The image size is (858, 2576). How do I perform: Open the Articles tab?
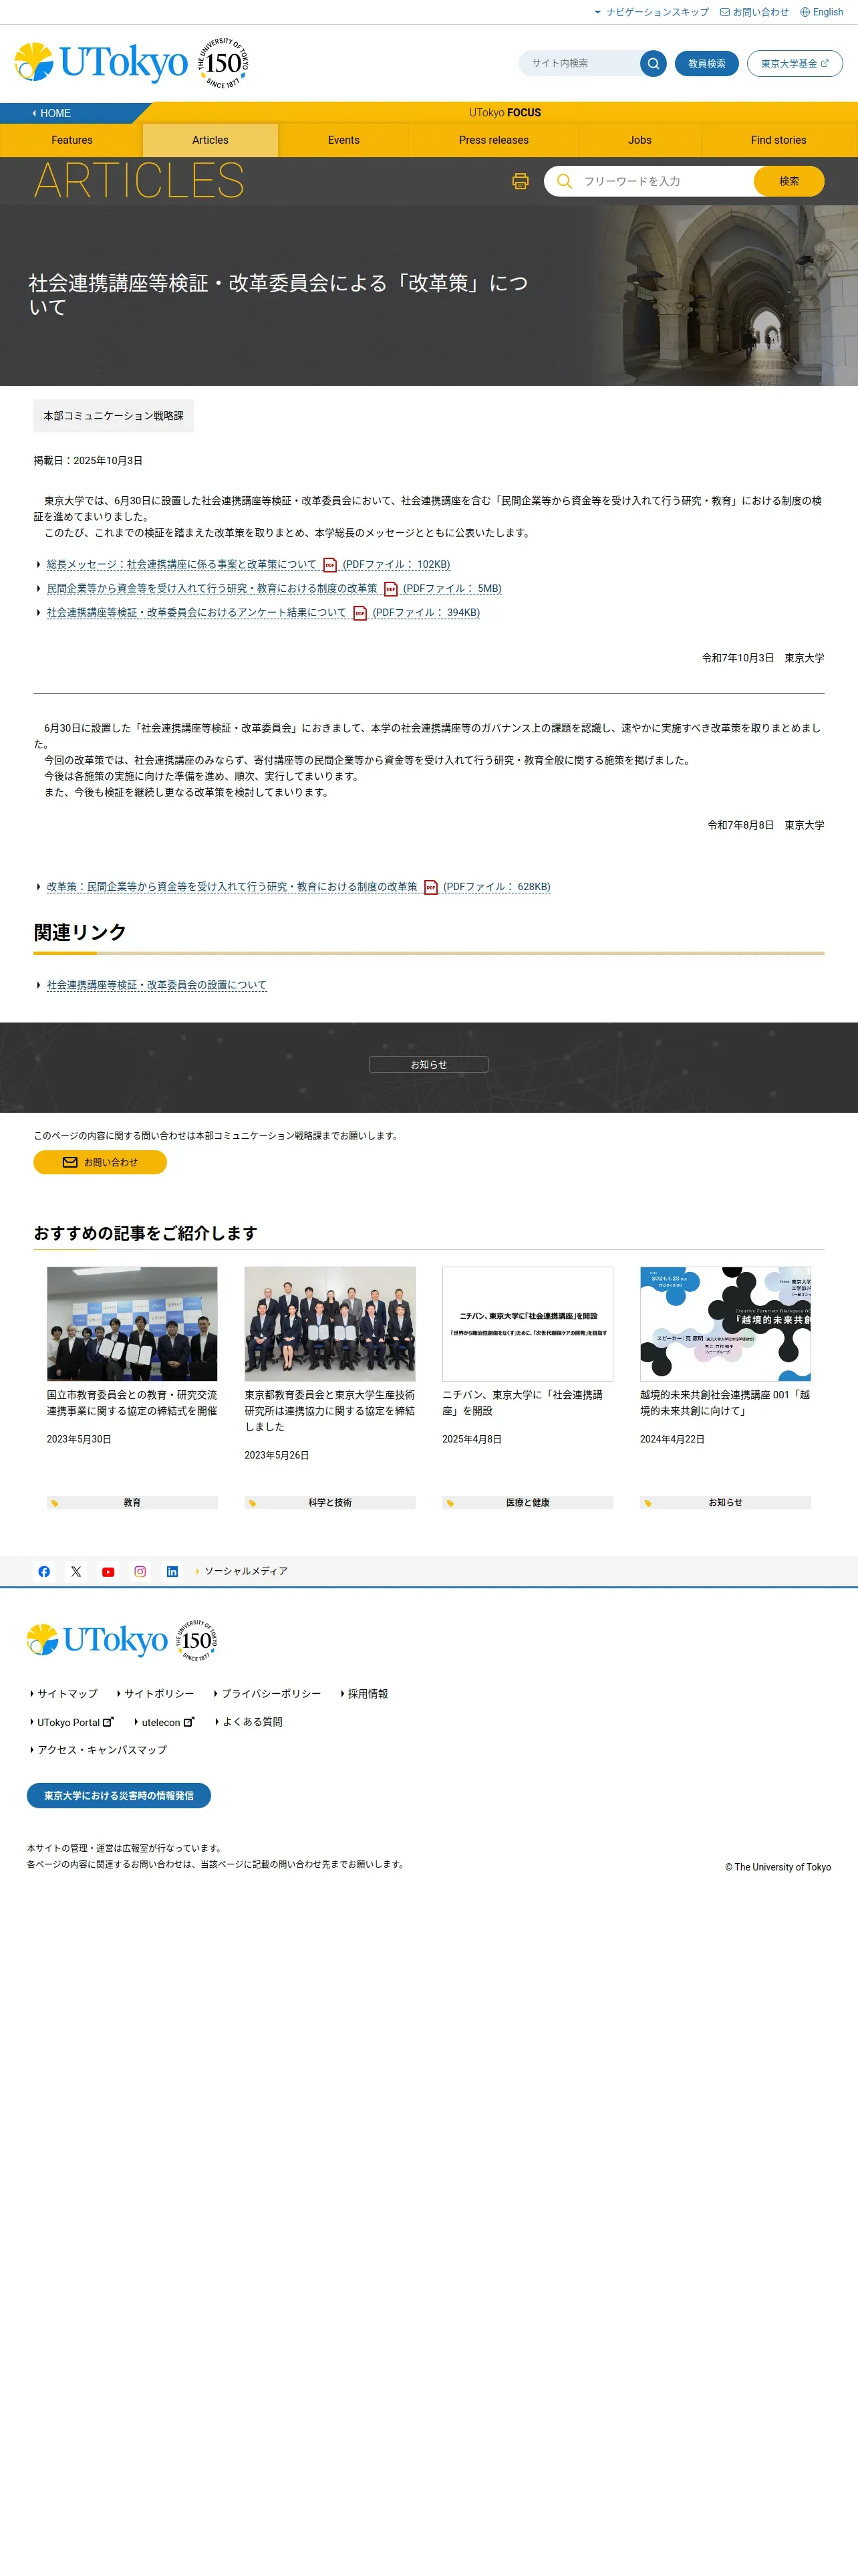coord(210,140)
